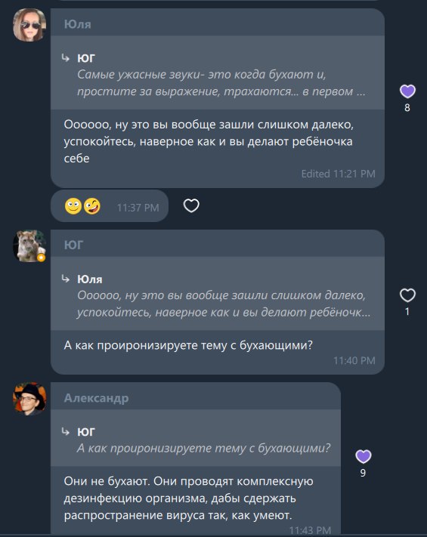
Task: Click the smiling emoji in the 11:37 PM message
Action: click(x=73, y=206)
